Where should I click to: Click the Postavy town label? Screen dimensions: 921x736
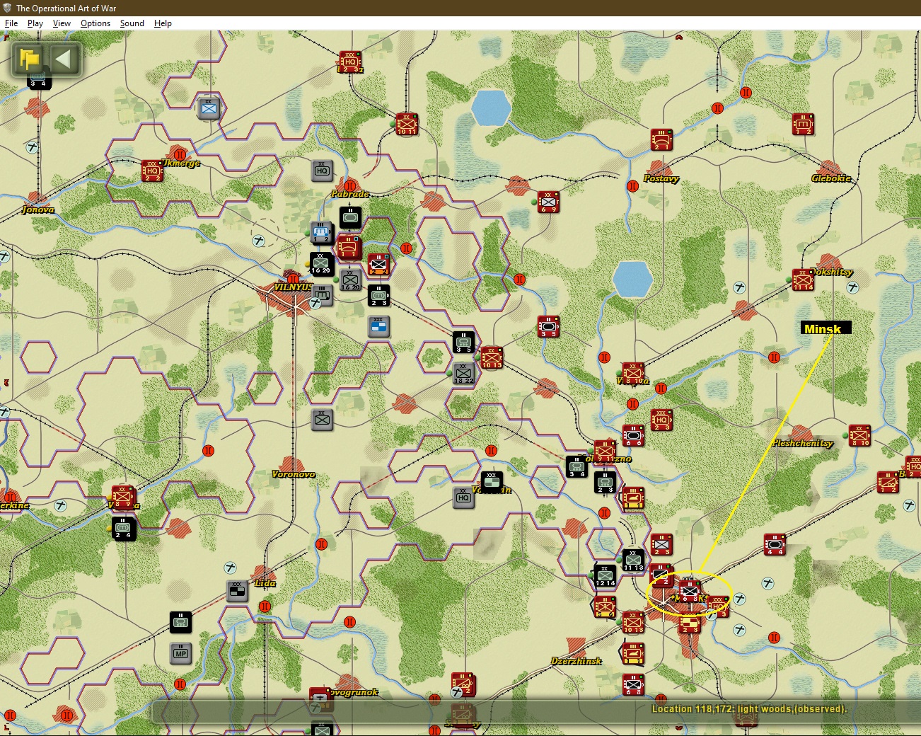coord(661,178)
